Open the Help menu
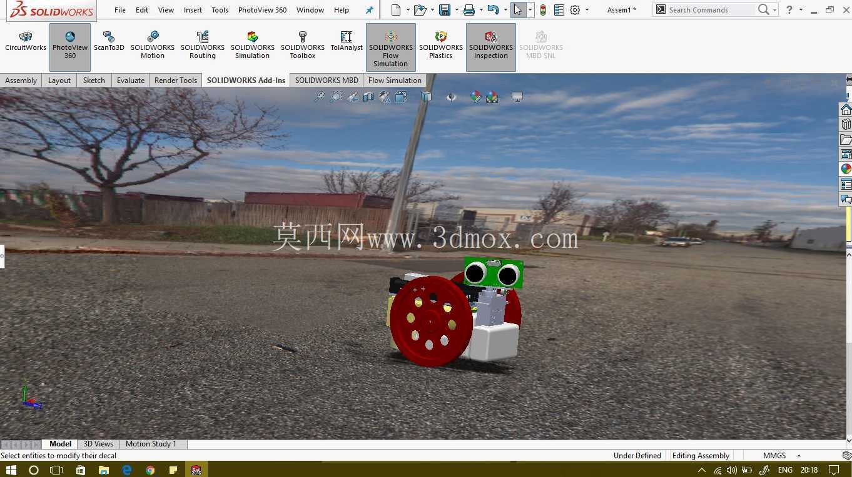This screenshot has width=852, height=477. tap(341, 10)
